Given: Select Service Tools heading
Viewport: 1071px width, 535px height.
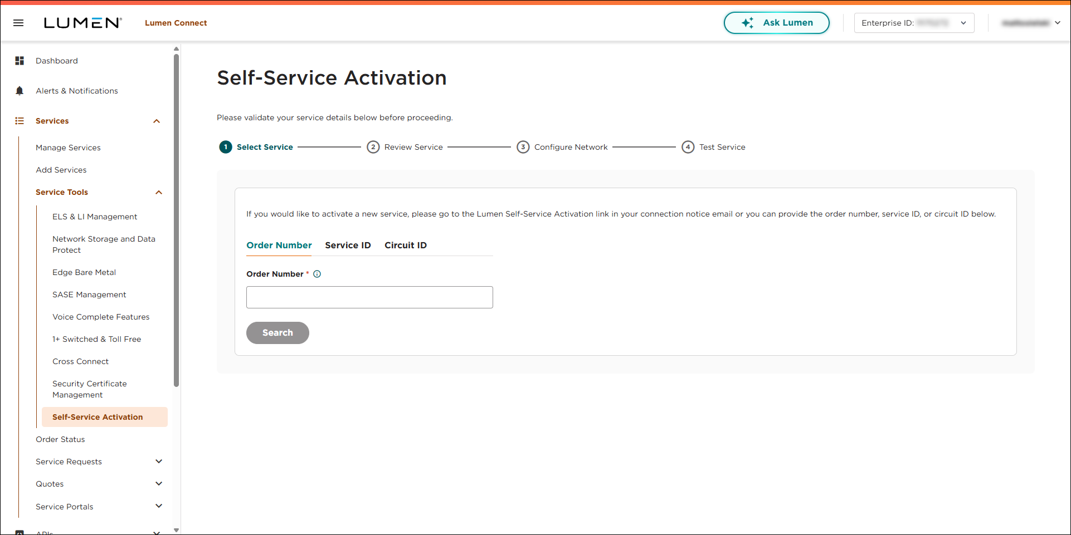Looking at the screenshot, I should click(x=62, y=192).
